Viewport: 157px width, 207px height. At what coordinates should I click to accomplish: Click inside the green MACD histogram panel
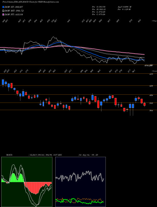(27, 182)
